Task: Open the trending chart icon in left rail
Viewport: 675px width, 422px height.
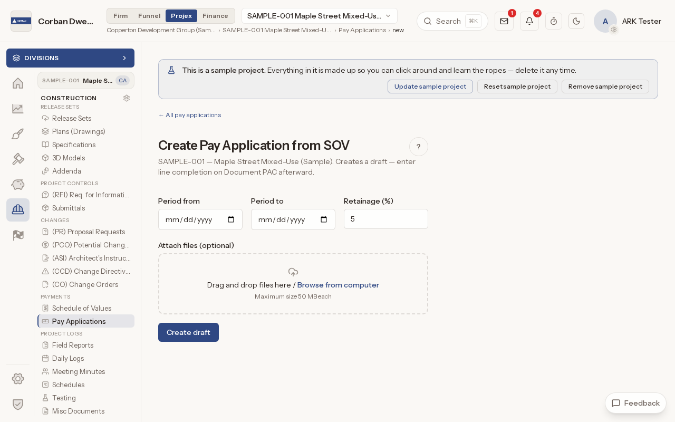Action: point(18,109)
